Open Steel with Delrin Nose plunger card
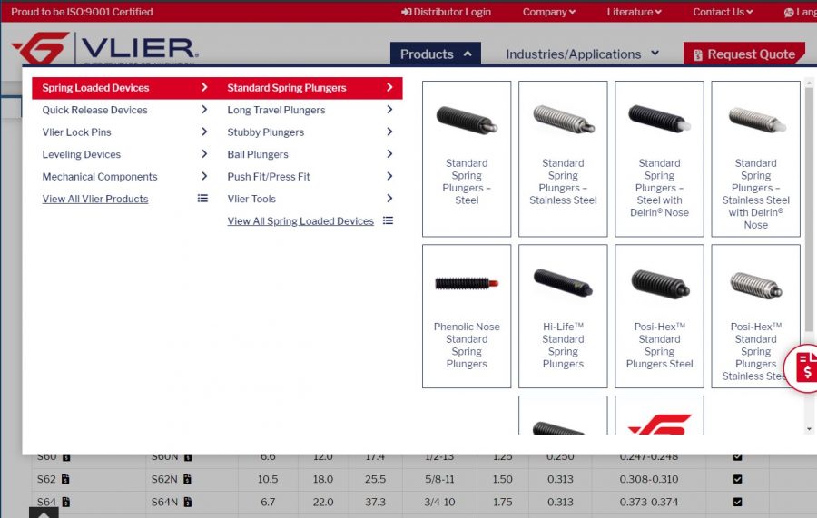817x518 pixels. [659, 159]
